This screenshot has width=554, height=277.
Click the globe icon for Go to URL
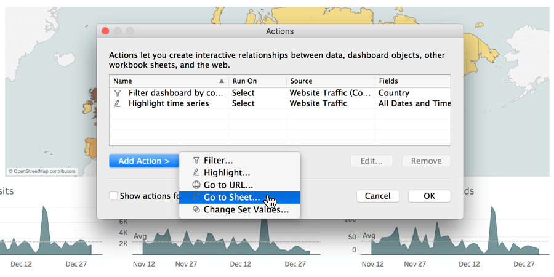[x=196, y=185]
